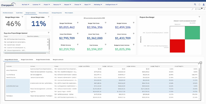Click filter icon beside Budget Variance
Screen dimensions: 206x104
click(133, 23)
